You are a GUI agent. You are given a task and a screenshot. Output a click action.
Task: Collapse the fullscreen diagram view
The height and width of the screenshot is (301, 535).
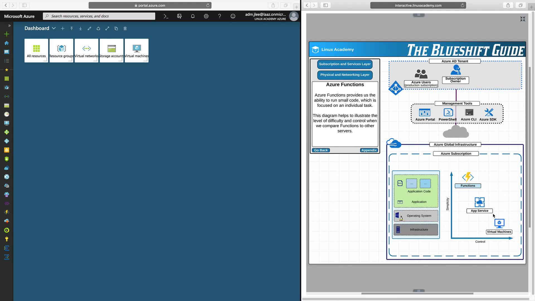(x=523, y=19)
